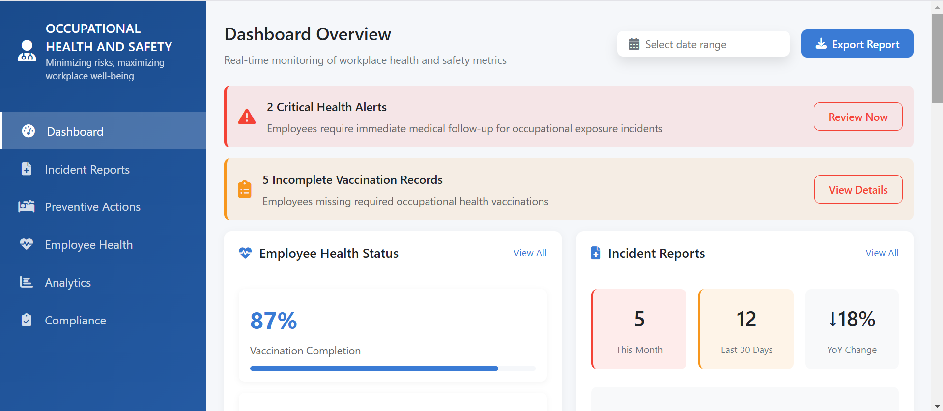Open the Compliance page
The image size is (943, 411).
pyautogui.click(x=103, y=320)
